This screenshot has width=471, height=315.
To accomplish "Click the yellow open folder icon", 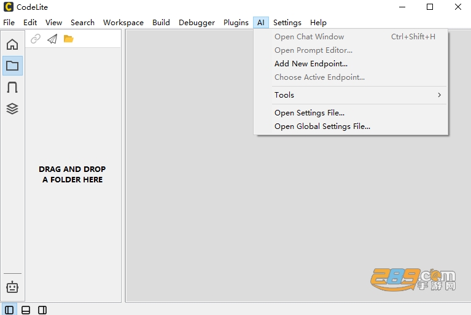I will [x=69, y=39].
